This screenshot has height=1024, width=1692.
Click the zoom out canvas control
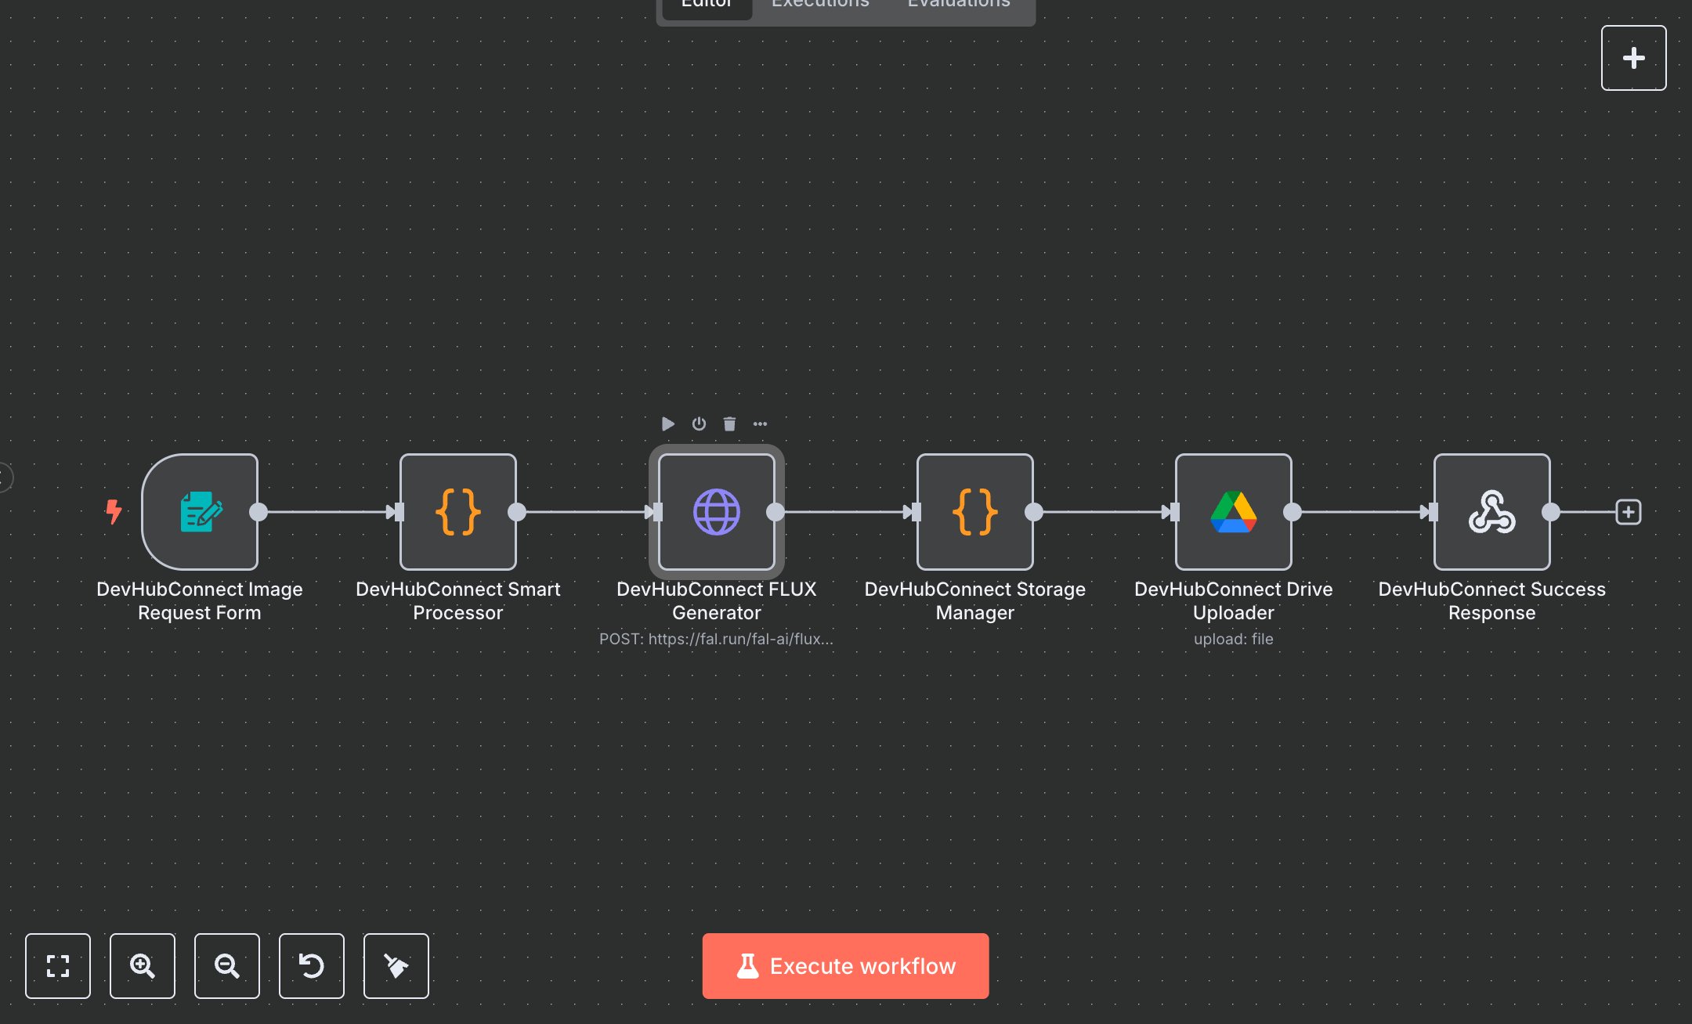point(226,966)
